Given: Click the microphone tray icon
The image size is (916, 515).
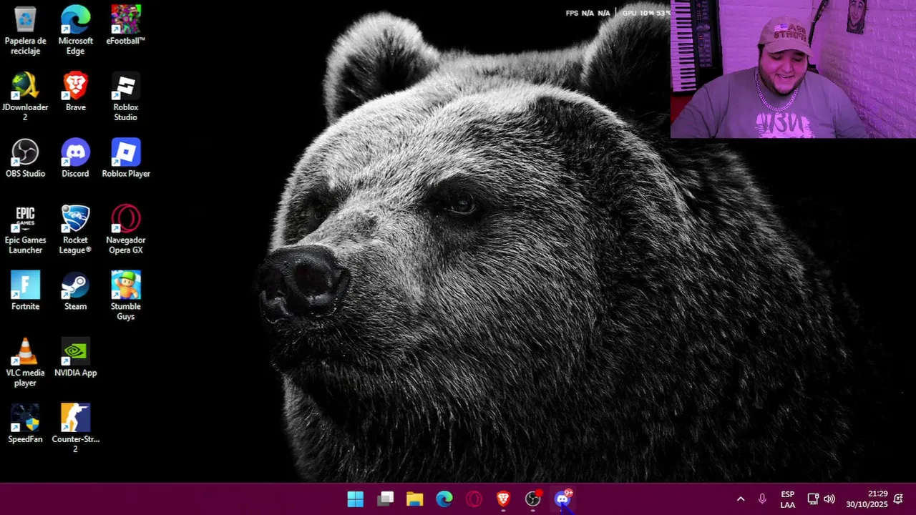Looking at the screenshot, I should [x=762, y=499].
